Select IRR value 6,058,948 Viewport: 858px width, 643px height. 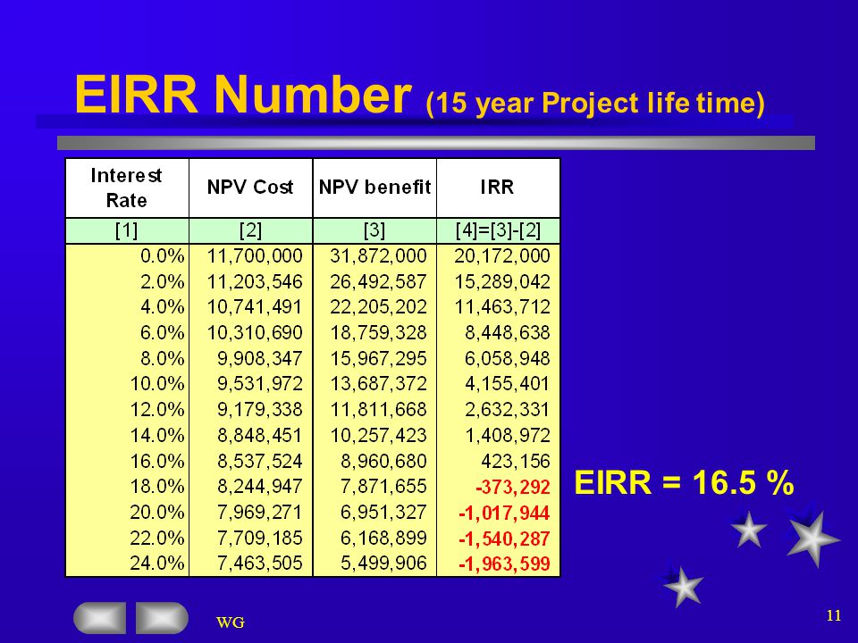pyautogui.click(x=508, y=359)
